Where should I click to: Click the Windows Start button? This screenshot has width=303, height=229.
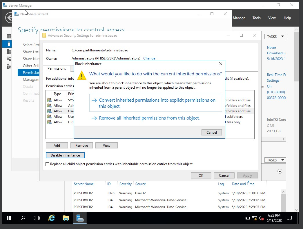(x=8, y=218)
